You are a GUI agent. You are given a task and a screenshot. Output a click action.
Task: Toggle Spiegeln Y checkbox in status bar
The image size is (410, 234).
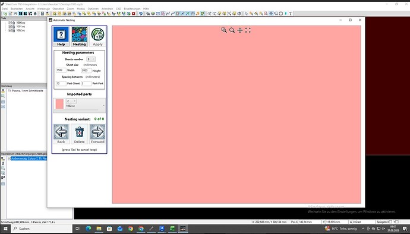tap(397, 222)
